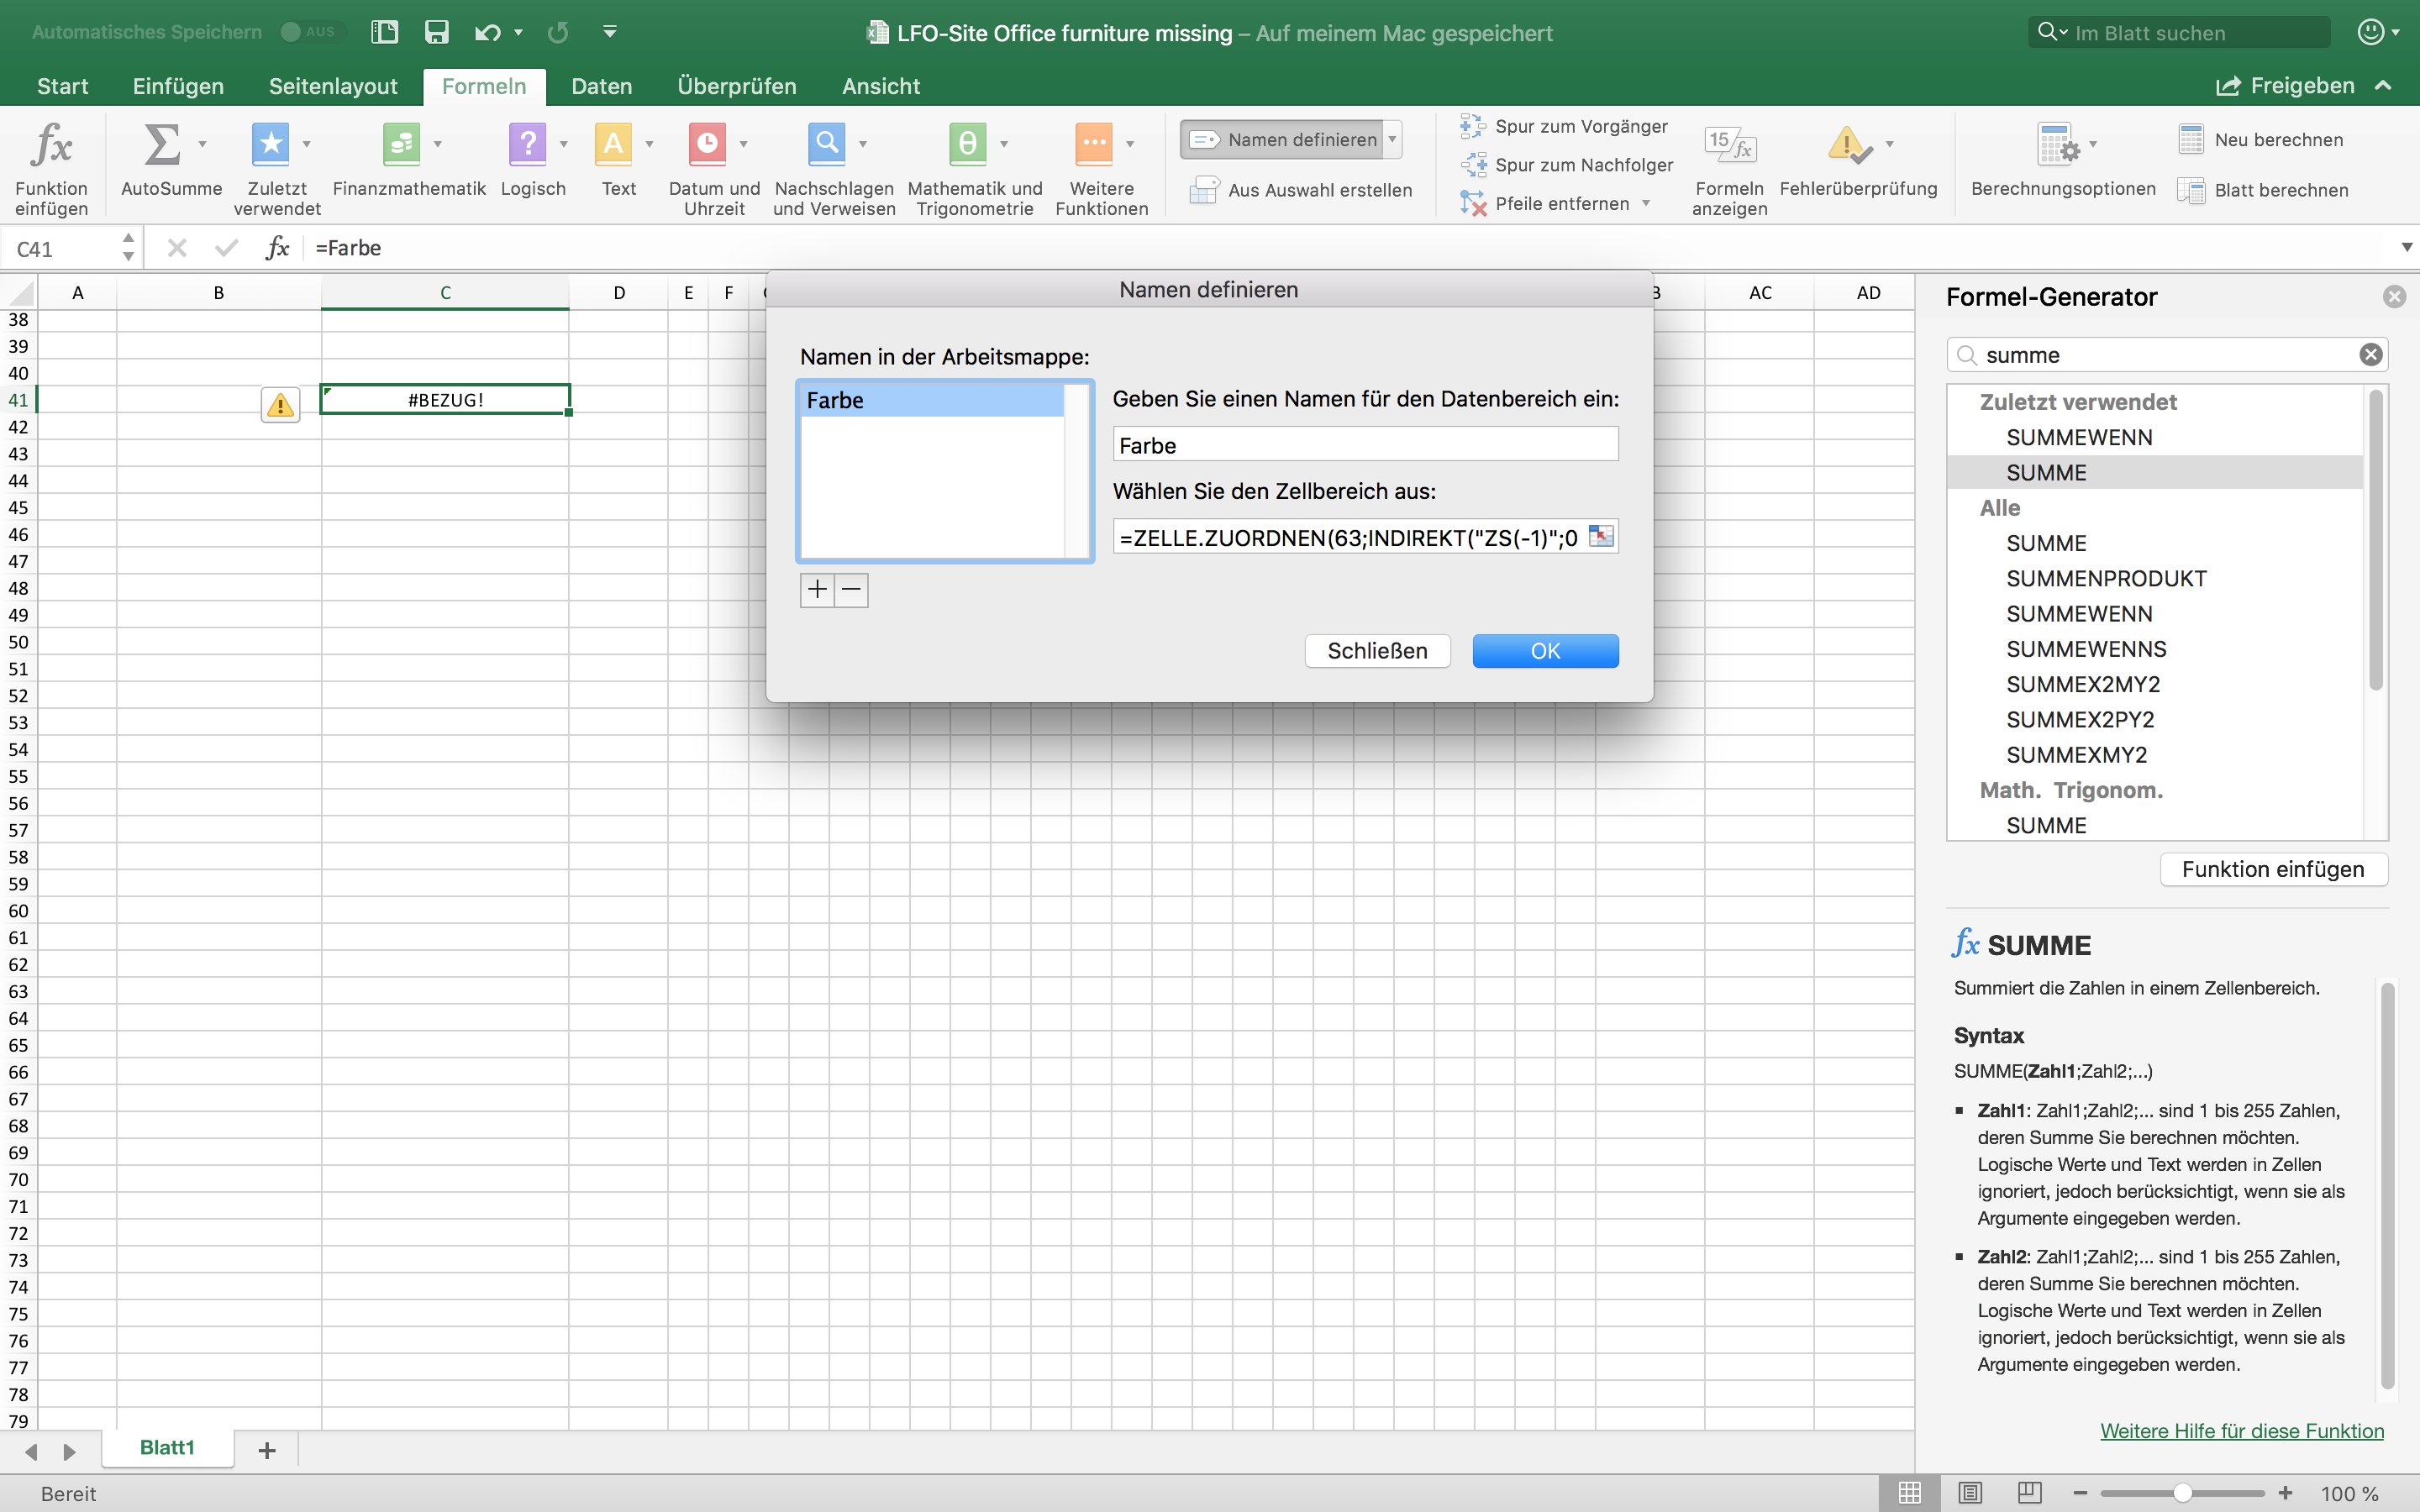Click Spur zum Vorgänger
Screen dimensions: 2420x1512
(x=1564, y=126)
